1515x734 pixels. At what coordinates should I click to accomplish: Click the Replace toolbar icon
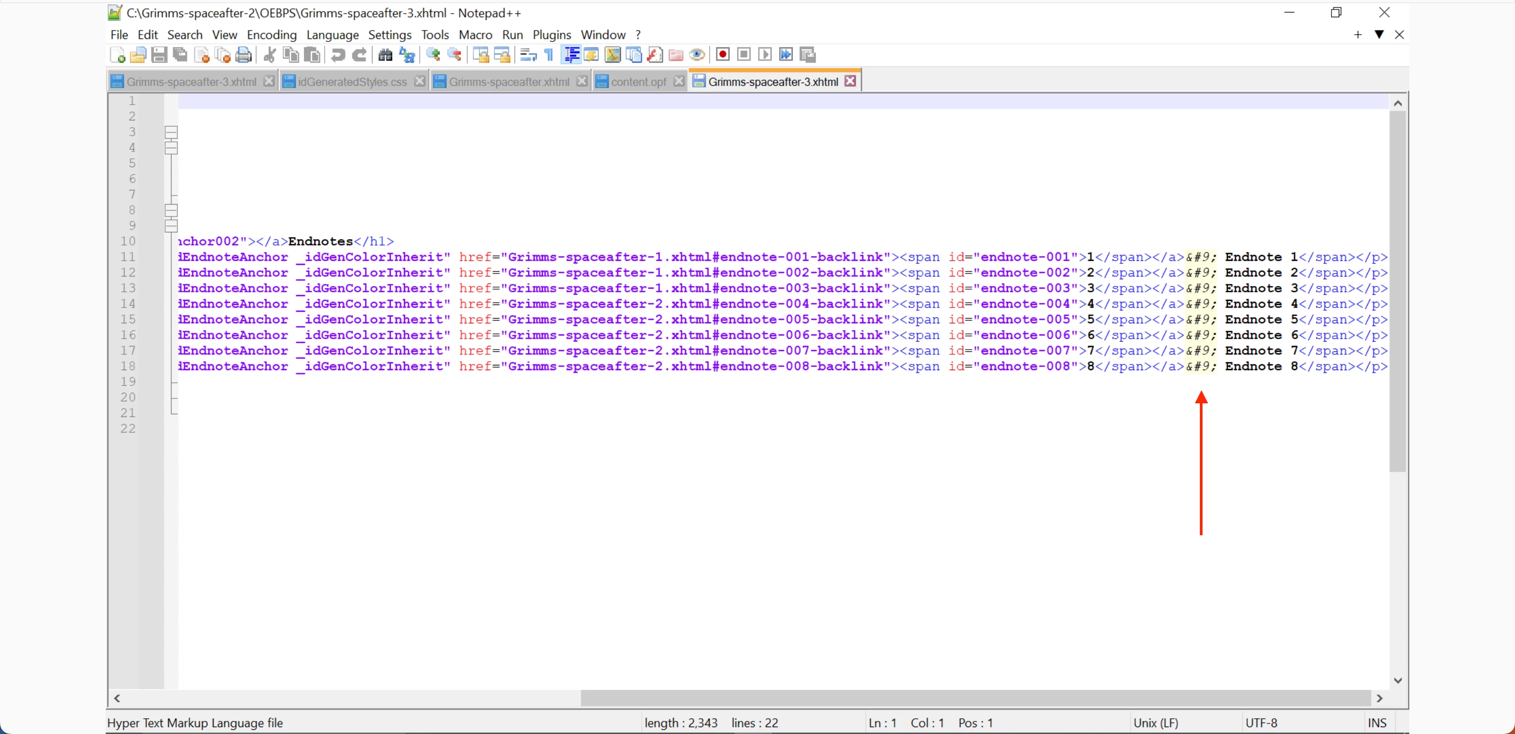407,55
